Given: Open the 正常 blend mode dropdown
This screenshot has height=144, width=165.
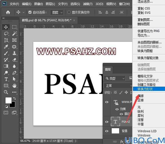Looking at the screenshot, I should (118, 86).
